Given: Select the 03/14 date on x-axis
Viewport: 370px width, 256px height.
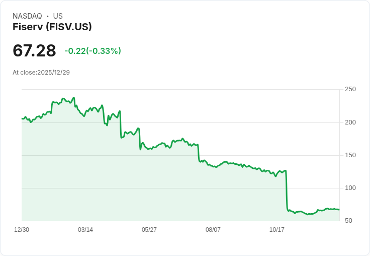Looking at the screenshot, I should point(85,230).
